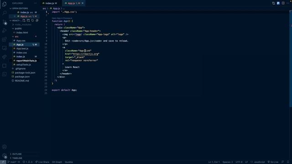Click the editor vertical scrollbar

(291, 59)
